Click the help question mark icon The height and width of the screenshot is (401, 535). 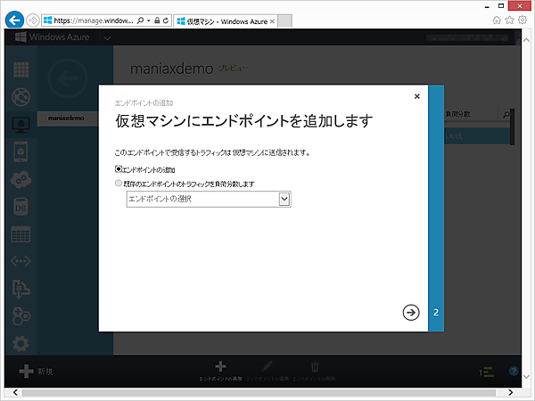coord(514,371)
